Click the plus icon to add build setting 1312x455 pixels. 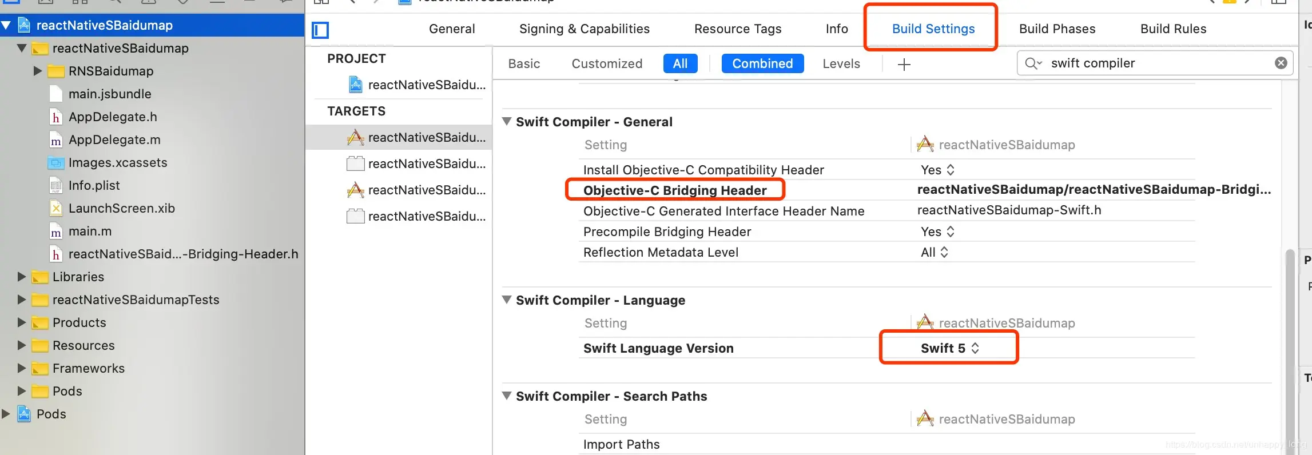coord(904,65)
